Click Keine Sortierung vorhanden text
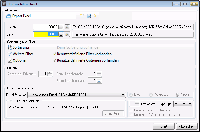200x132 pixels. 78,47
